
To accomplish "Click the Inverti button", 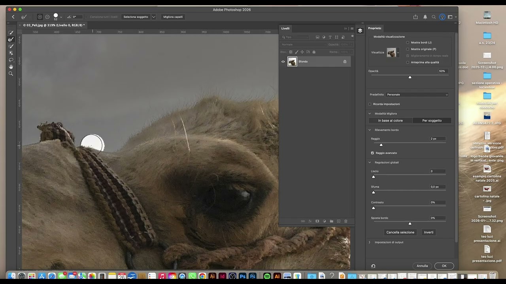I will [x=429, y=232].
